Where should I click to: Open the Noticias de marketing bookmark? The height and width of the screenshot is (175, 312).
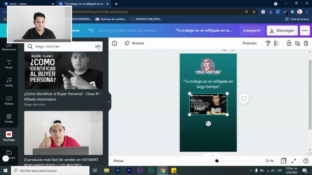coord(111,19)
